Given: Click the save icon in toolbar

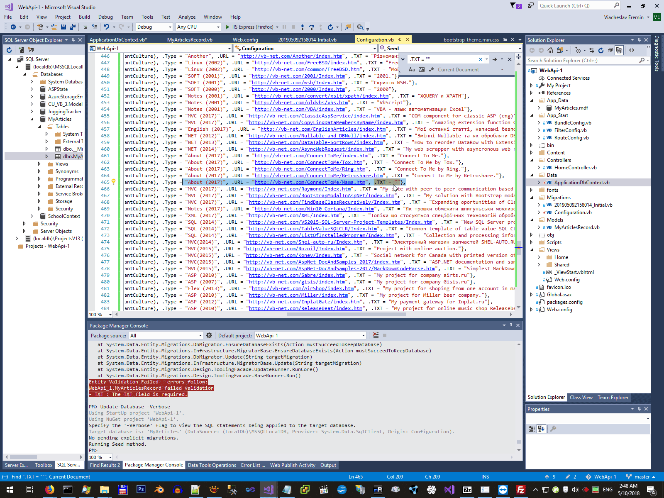Looking at the screenshot, I should point(63,27).
